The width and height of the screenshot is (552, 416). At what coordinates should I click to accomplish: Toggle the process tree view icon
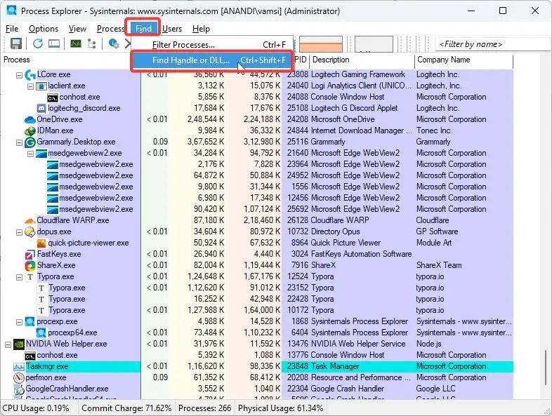coord(92,43)
